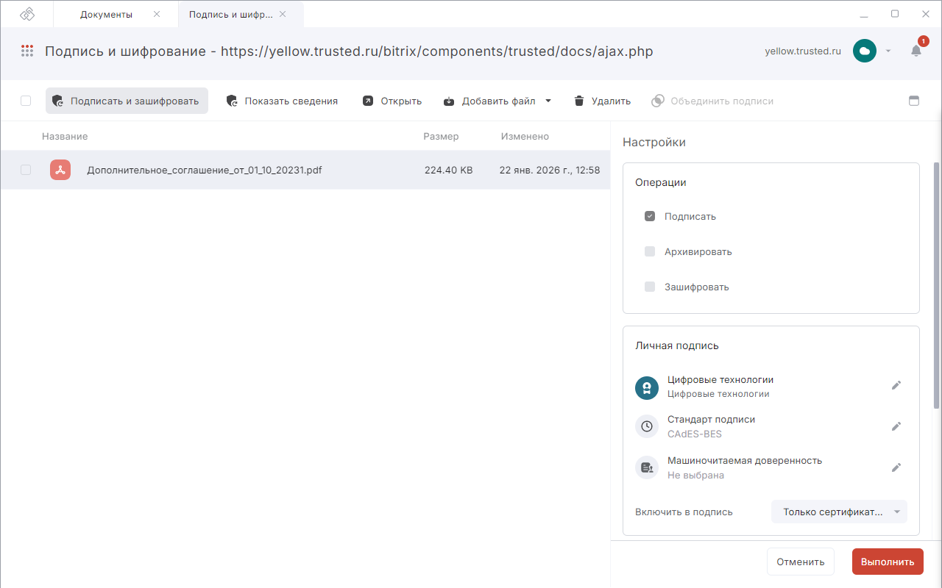
Task: Enable the Архивировать option
Action: point(650,251)
